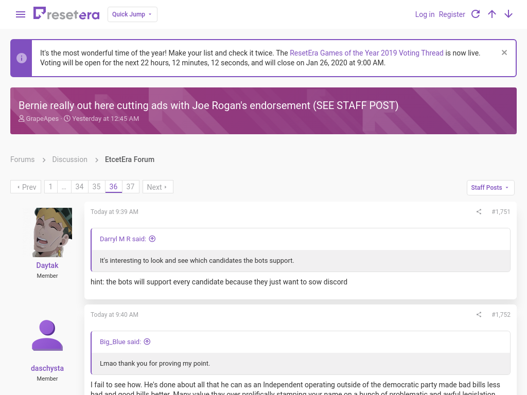This screenshot has height=395, width=527.
Task: Go to page 37
Action: pos(130,187)
